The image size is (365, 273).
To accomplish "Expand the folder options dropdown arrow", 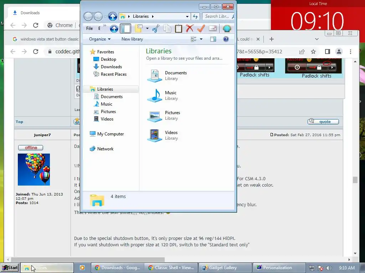I will pyautogui.click(x=147, y=28).
